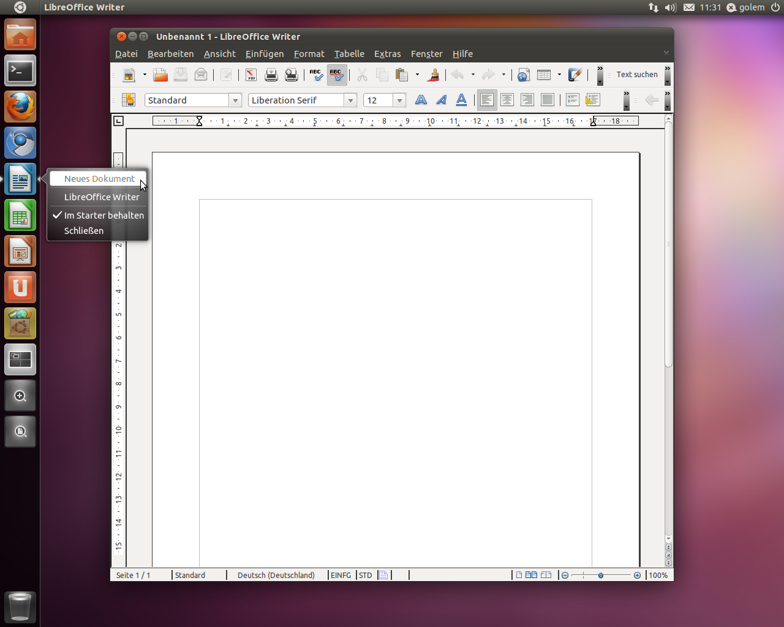Export document directly as PDF
Screen dimensions: 784x627
[x=251, y=75]
